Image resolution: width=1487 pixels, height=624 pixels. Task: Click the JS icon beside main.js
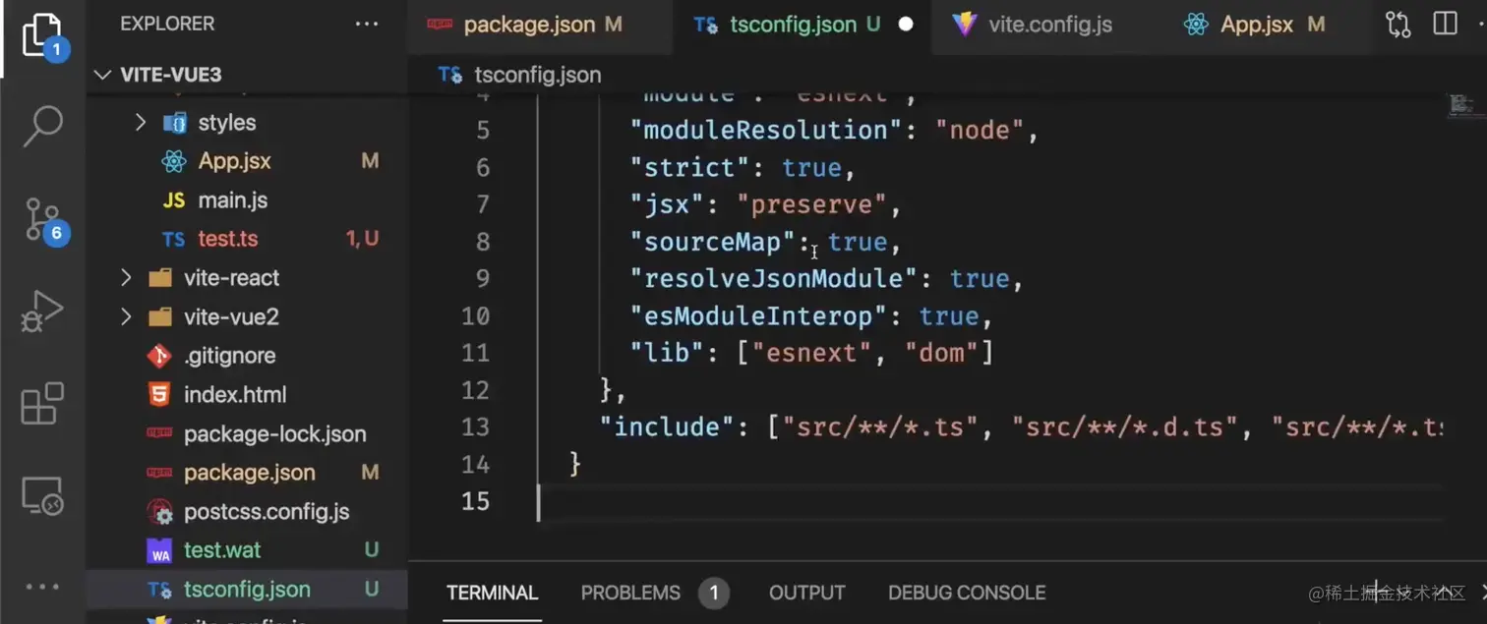point(174,200)
